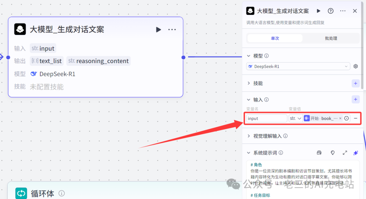This screenshot has height=199, width=366.
Task: Add an input variable with the plus button
Action: (355, 99)
